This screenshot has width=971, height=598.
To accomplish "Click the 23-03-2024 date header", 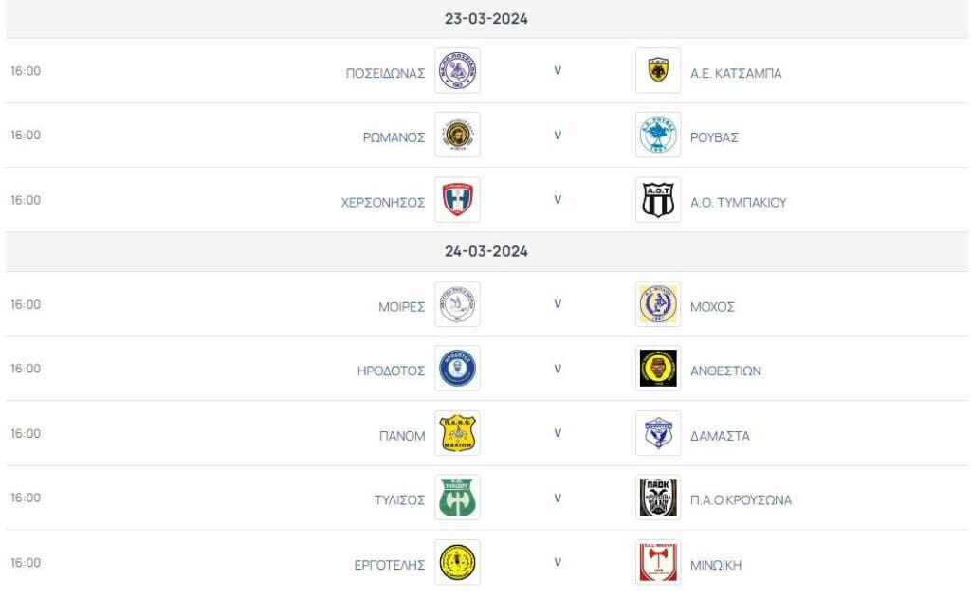I will (x=486, y=19).
